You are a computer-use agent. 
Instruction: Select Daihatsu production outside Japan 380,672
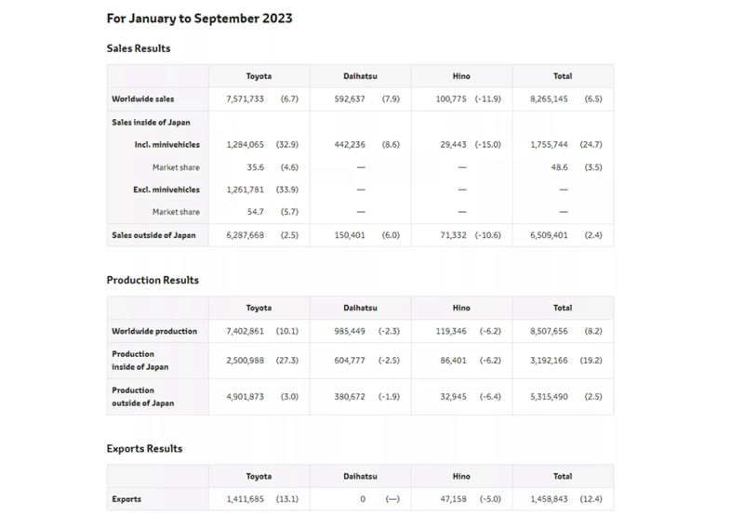point(350,397)
